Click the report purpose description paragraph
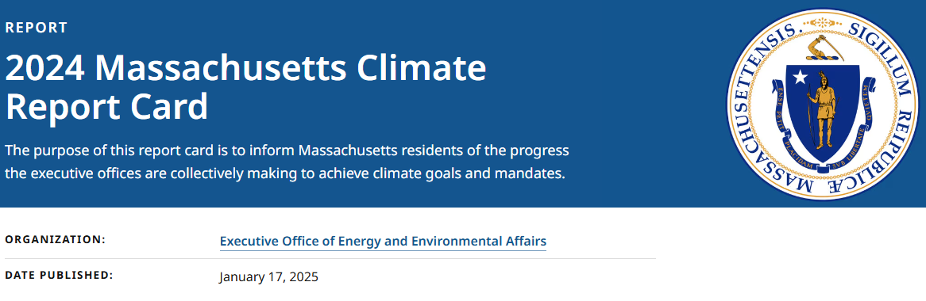 pos(287,162)
